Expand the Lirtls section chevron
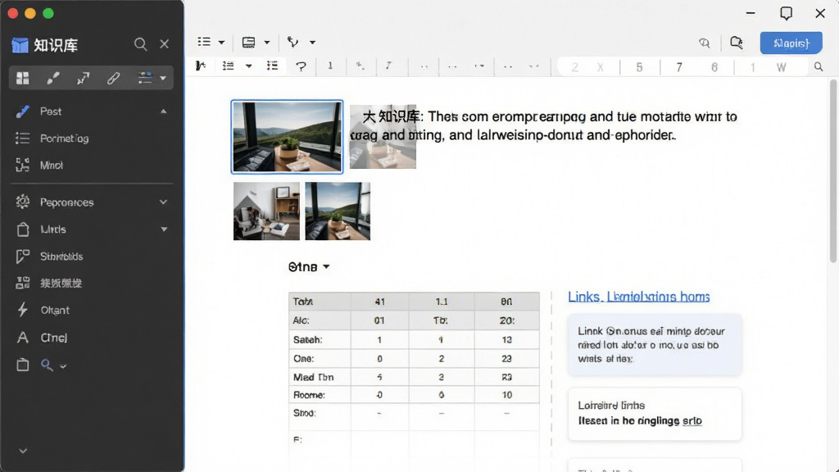 coord(164,229)
